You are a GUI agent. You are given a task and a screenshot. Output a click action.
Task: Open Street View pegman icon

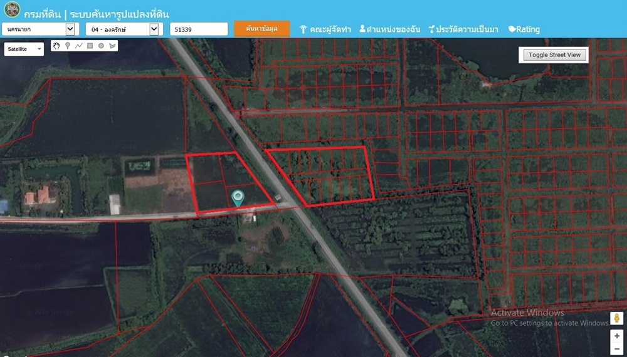(x=616, y=319)
